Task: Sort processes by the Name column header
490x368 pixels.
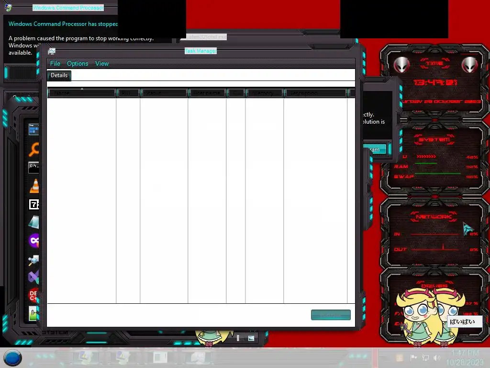Action: coord(82,93)
